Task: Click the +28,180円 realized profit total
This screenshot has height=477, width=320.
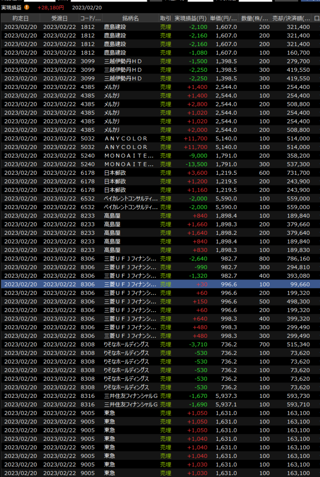Action: [51, 7]
